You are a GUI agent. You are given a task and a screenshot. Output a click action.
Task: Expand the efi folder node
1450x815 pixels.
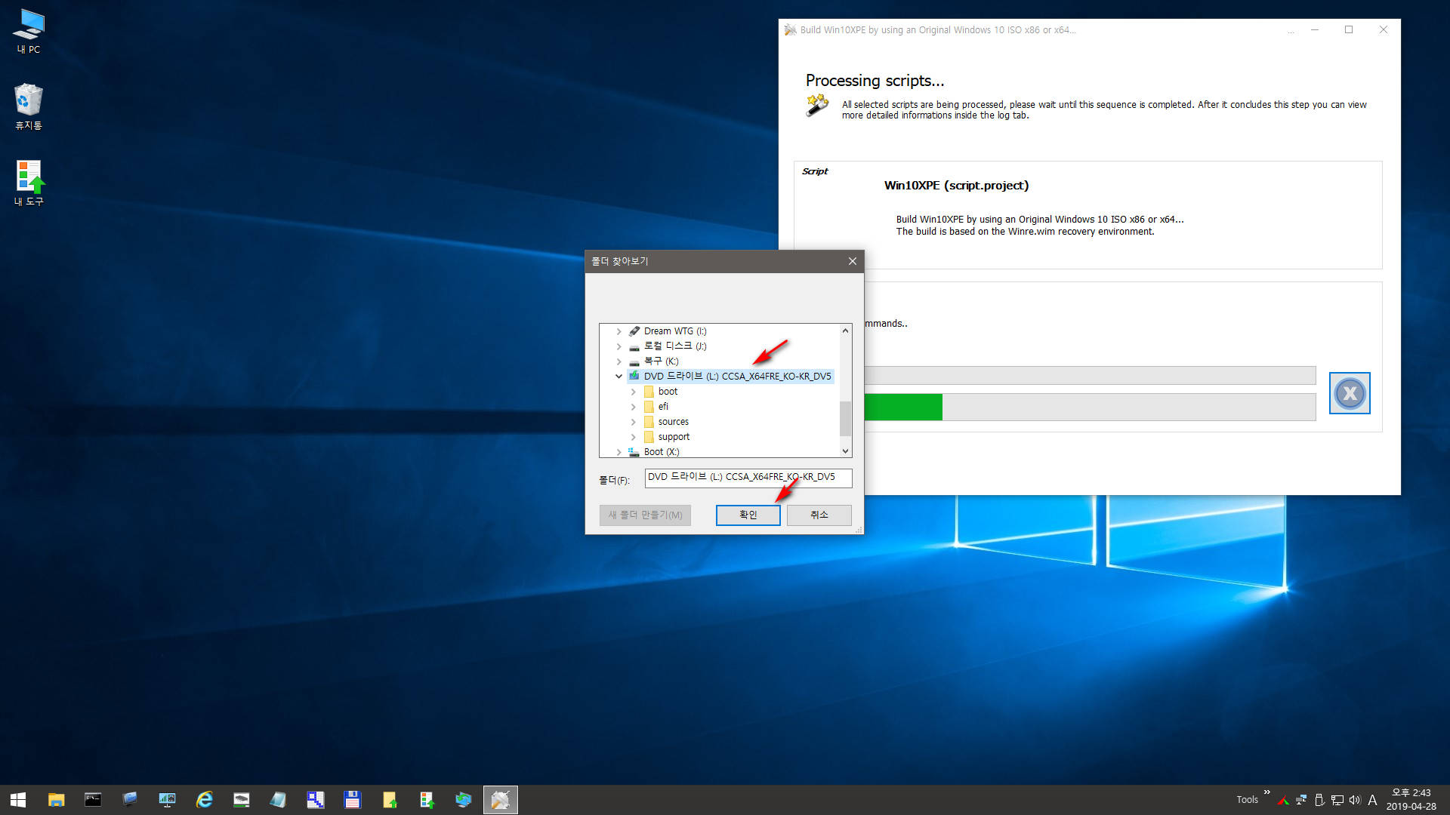(x=633, y=407)
